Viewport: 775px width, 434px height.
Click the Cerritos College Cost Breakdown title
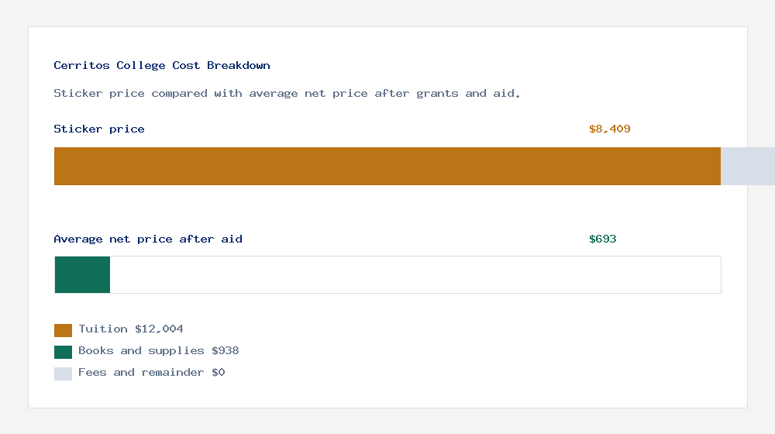click(x=162, y=65)
